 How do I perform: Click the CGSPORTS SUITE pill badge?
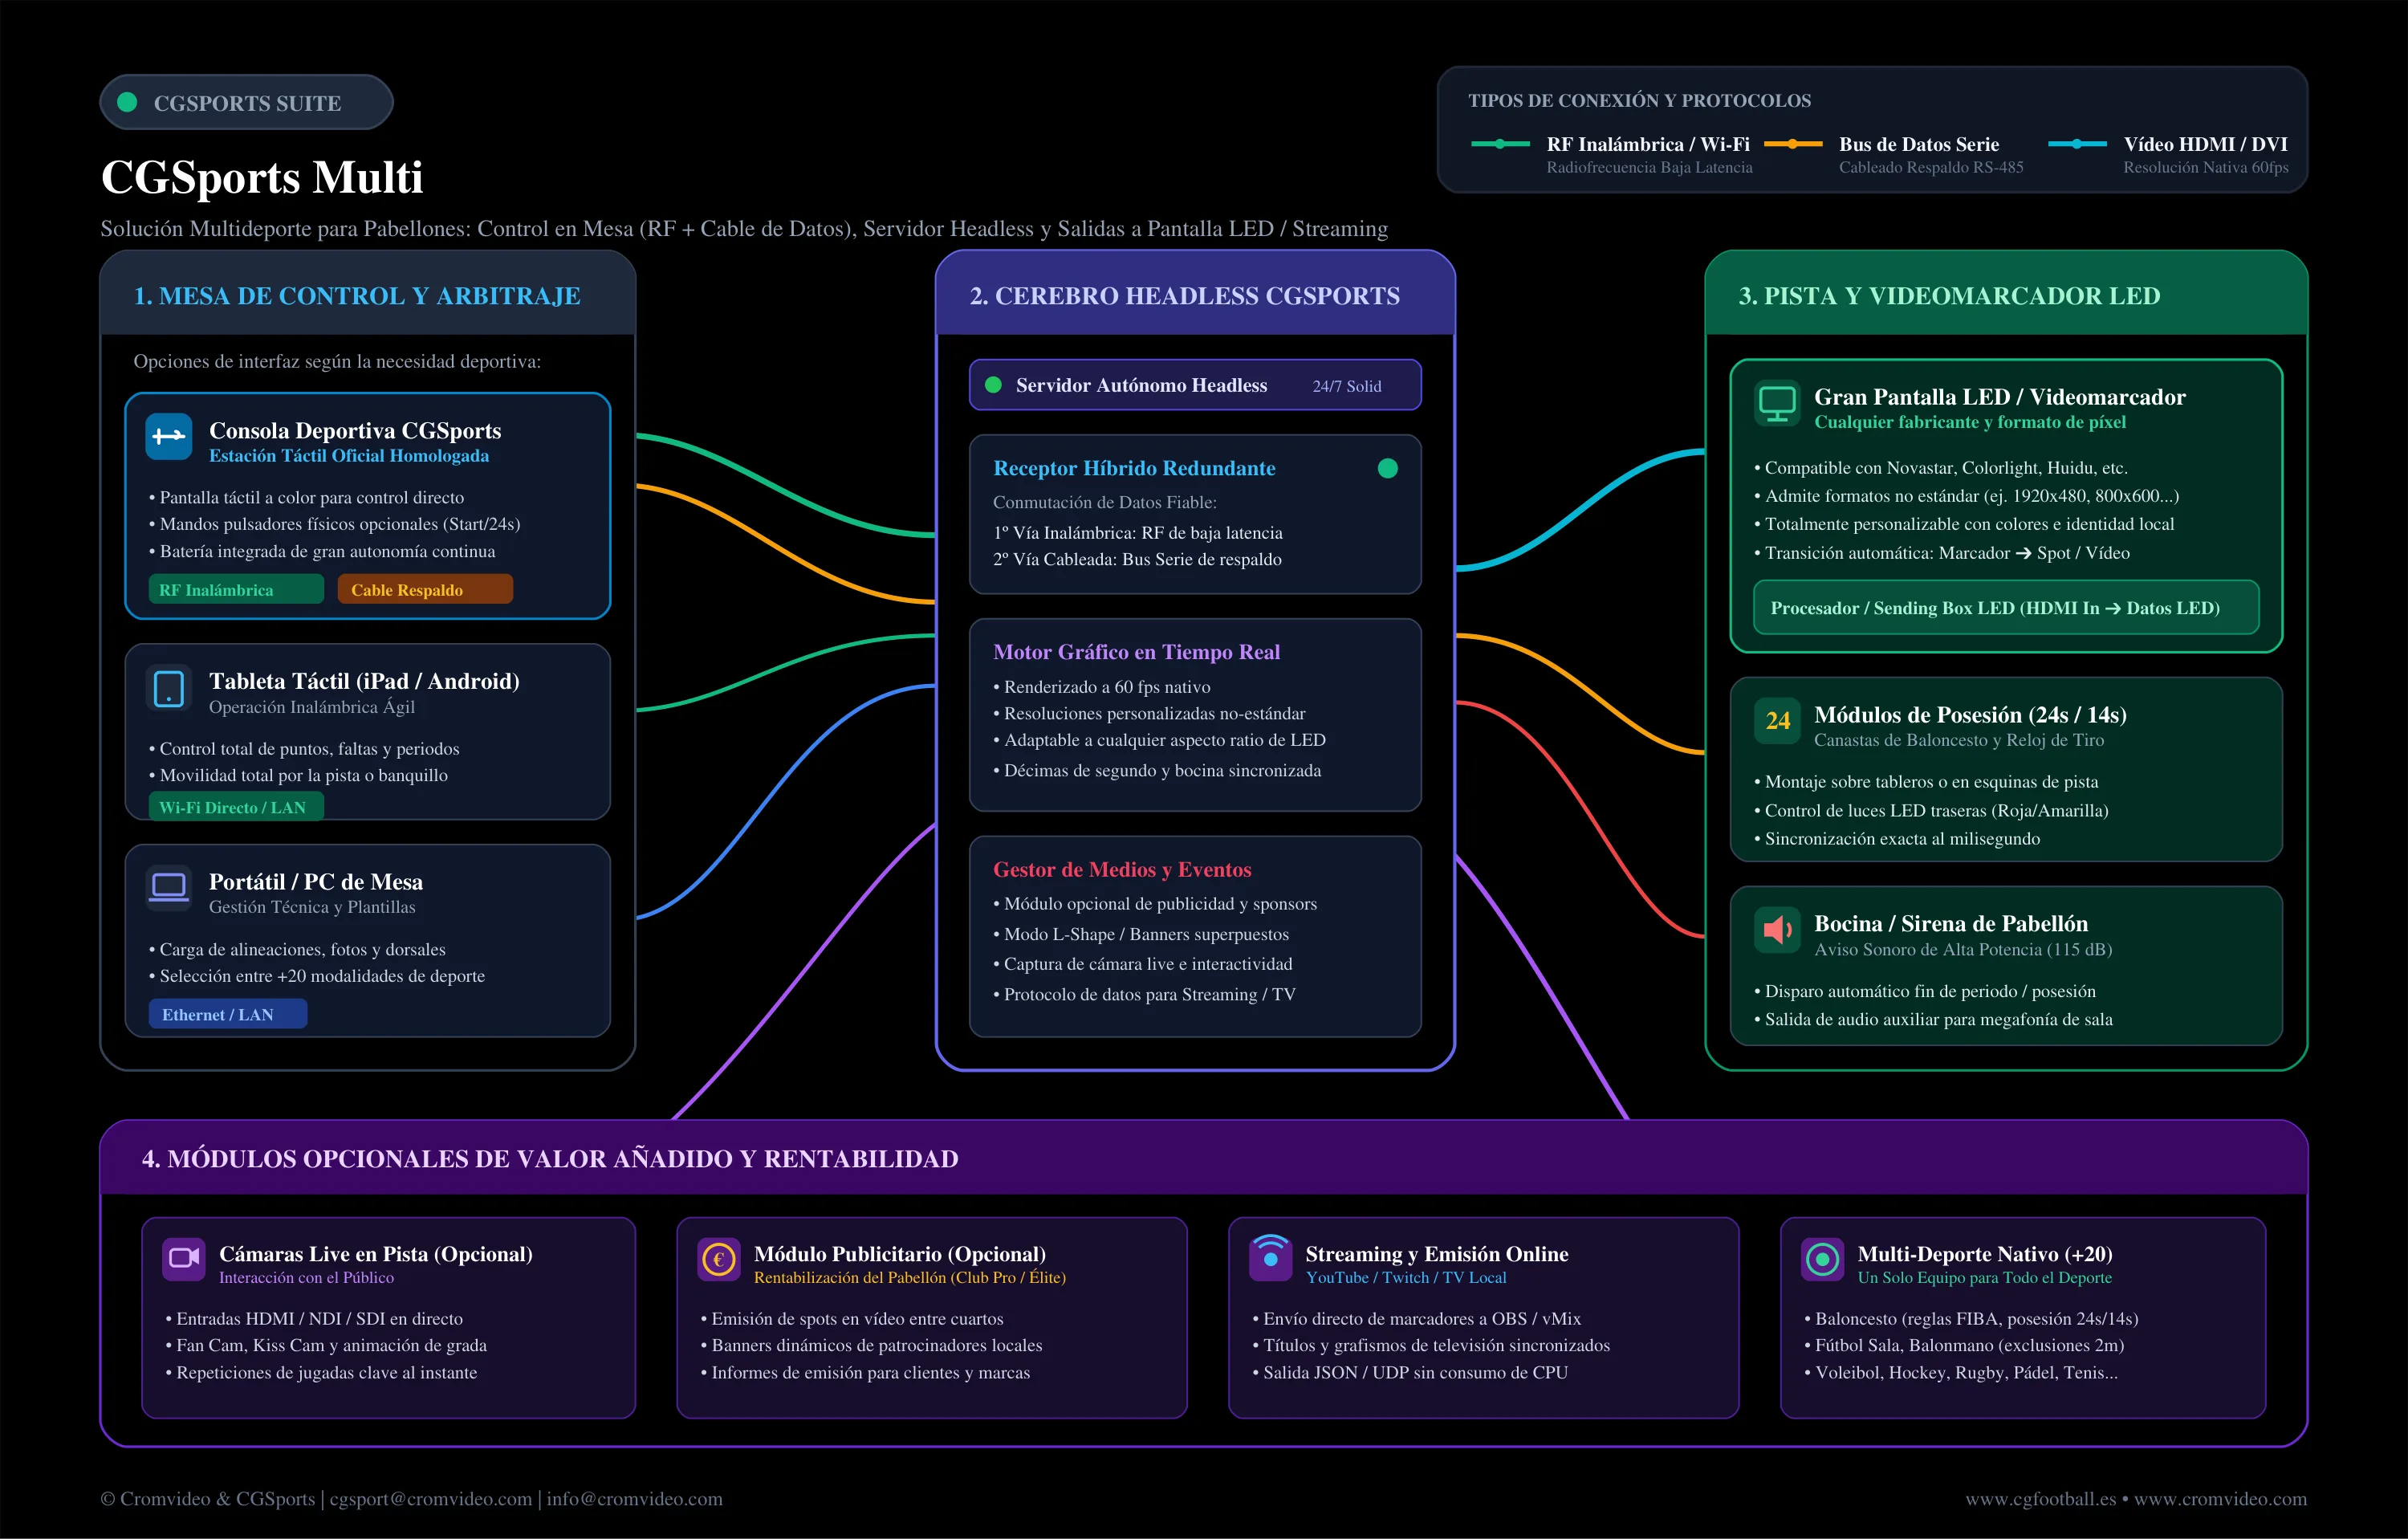point(246,102)
